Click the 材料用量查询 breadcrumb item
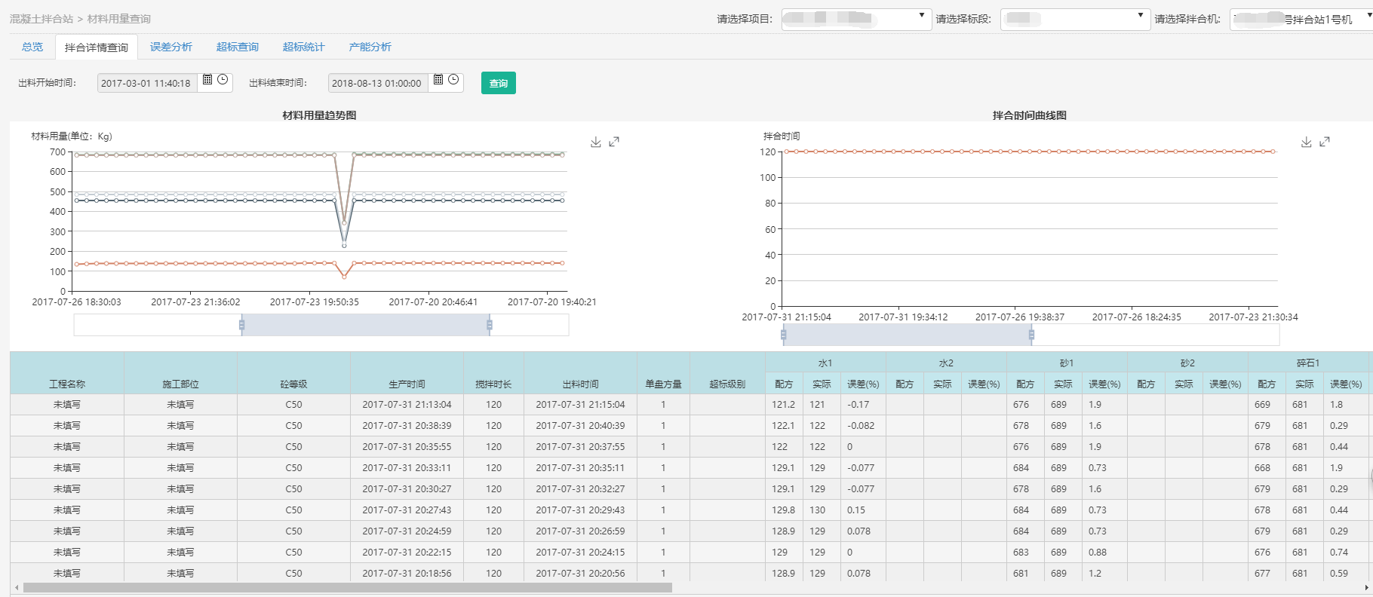 (x=119, y=19)
